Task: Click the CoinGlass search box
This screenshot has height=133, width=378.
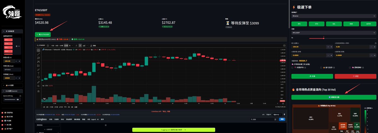Action: click(264, 119)
